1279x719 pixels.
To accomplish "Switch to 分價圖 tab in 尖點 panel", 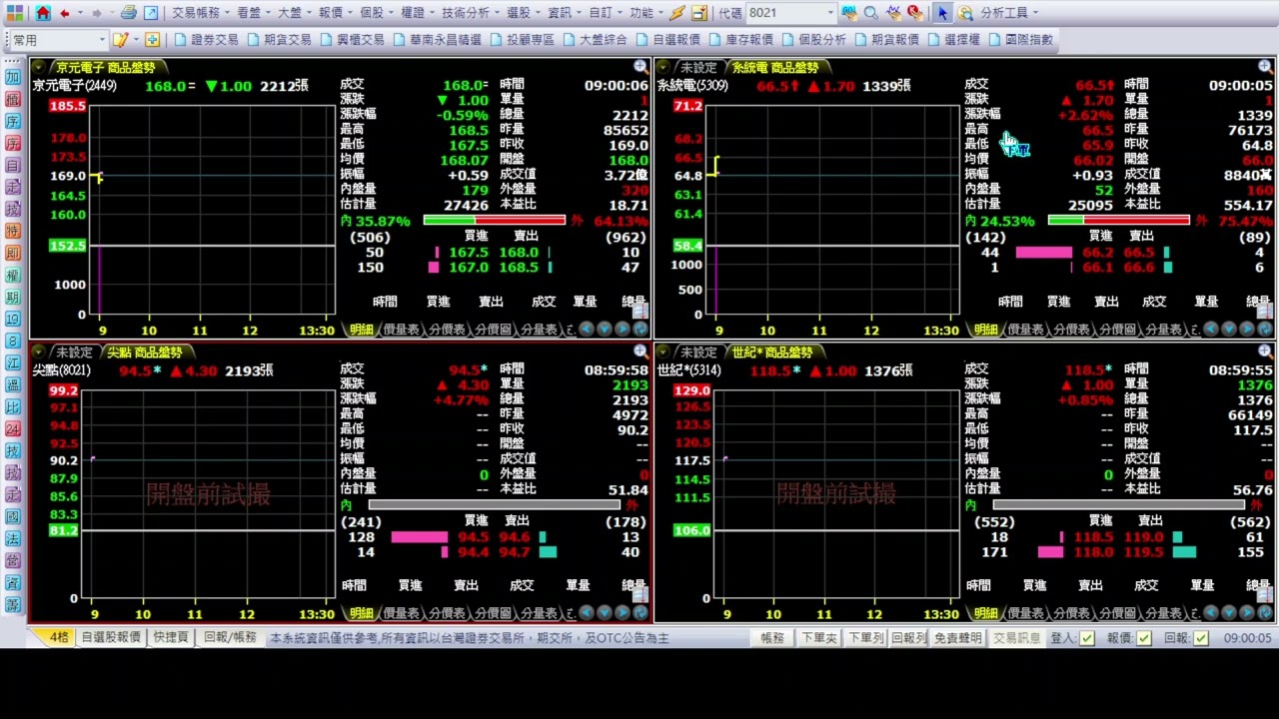I will (493, 613).
